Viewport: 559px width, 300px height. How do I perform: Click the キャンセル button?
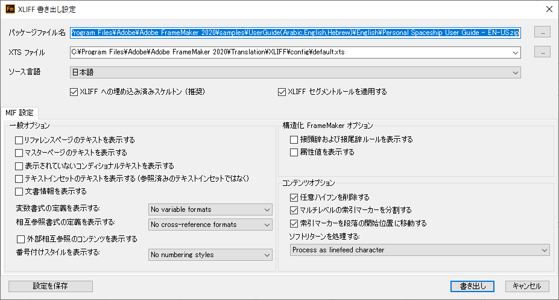[527, 286]
